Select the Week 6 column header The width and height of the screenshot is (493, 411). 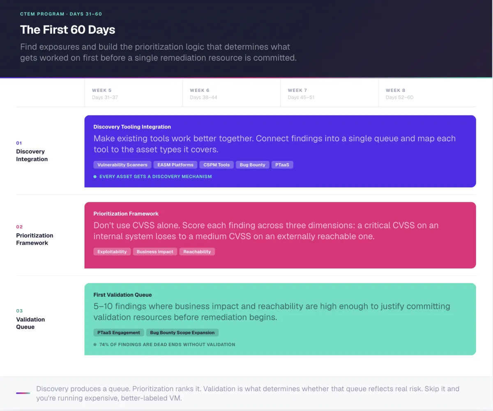pos(231,94)
